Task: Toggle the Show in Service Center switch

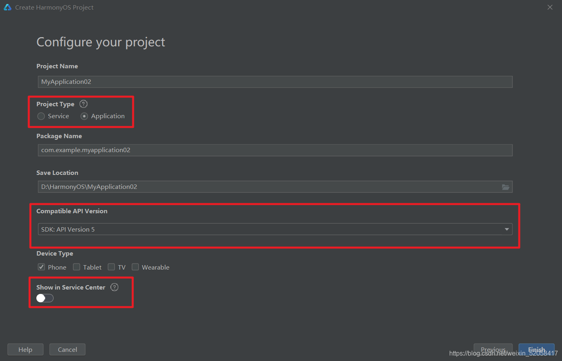Action: click(x=45, y=298)
